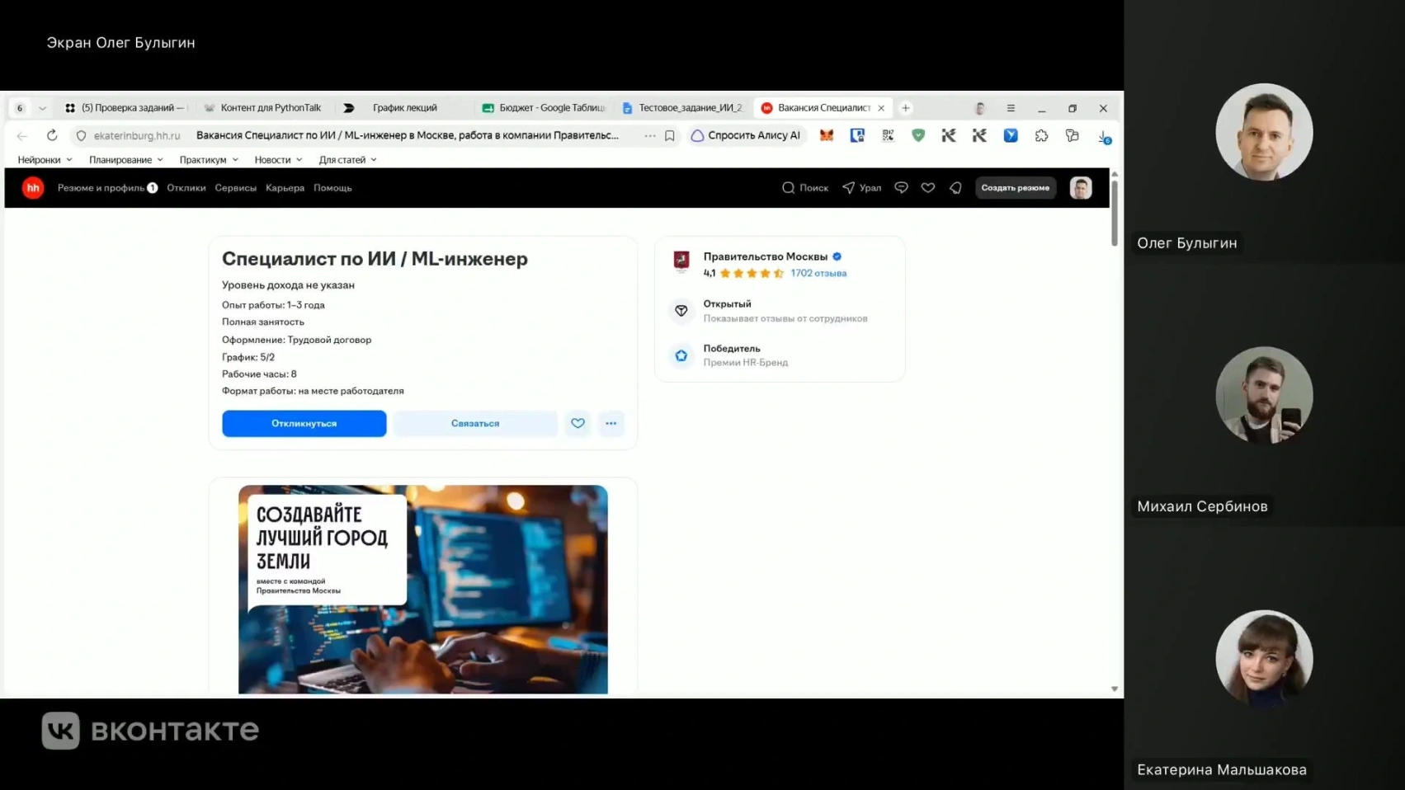Switch to Бюджет Google Таблицы tab
The width and height of the screenshot is (1405, 790).
click(543, 108)
